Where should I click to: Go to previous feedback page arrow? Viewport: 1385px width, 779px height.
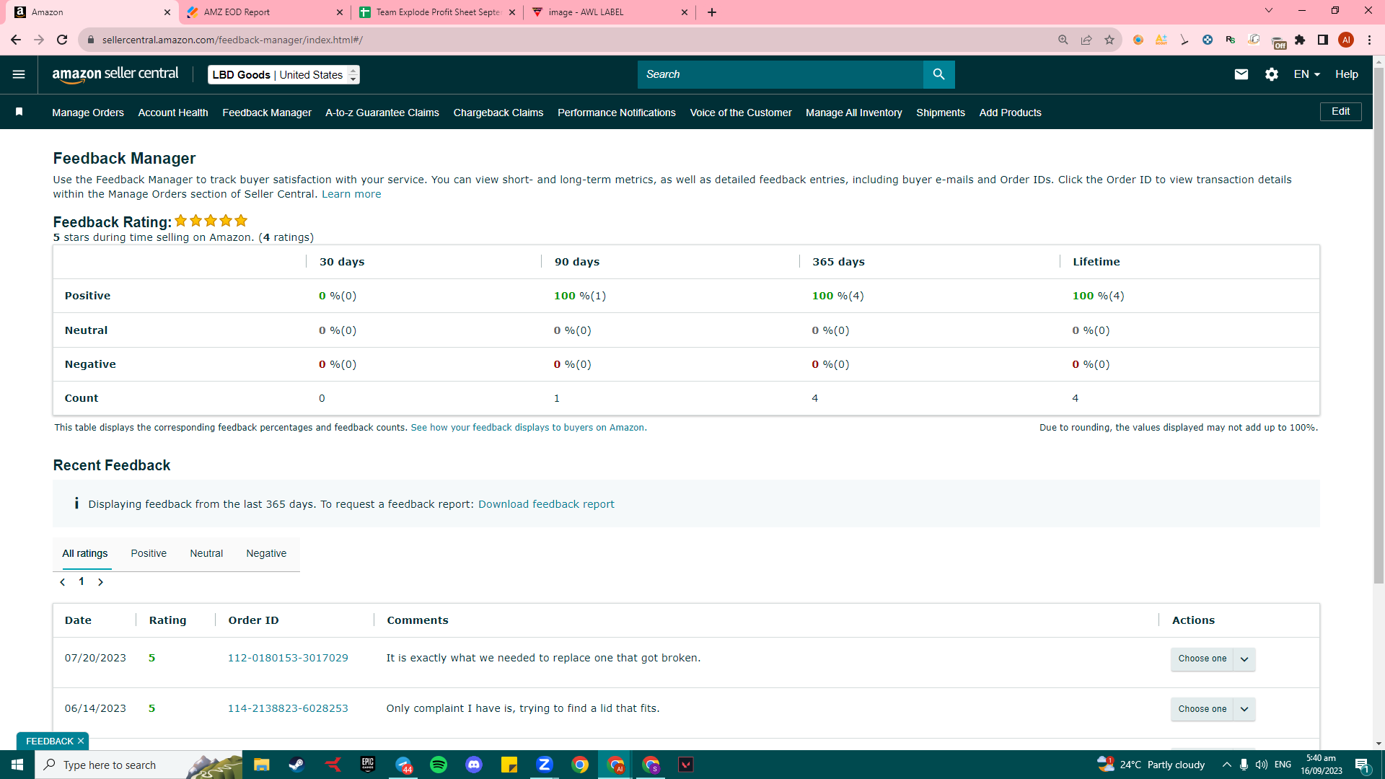[x=63, y=582]
